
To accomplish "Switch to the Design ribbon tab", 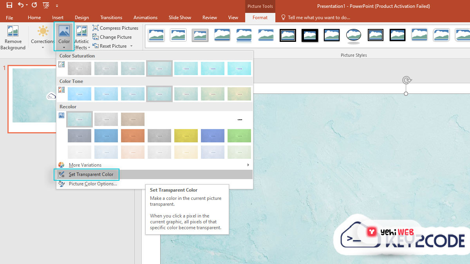I will click(x=81, y=18).
